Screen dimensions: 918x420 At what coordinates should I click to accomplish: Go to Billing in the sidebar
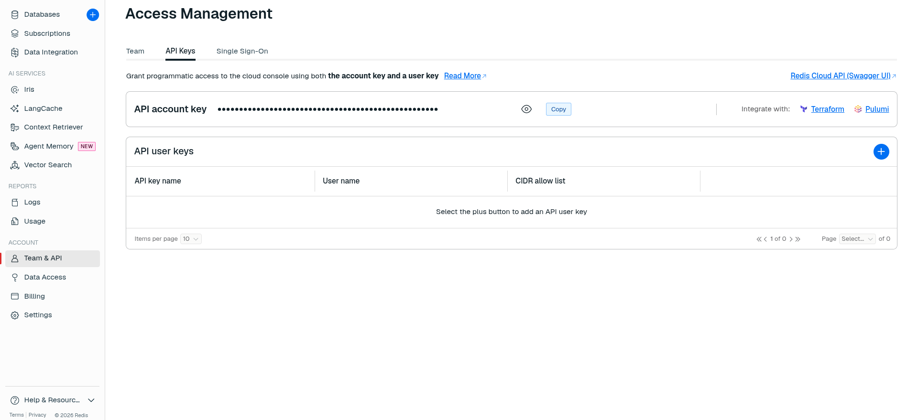pos(53,296)
